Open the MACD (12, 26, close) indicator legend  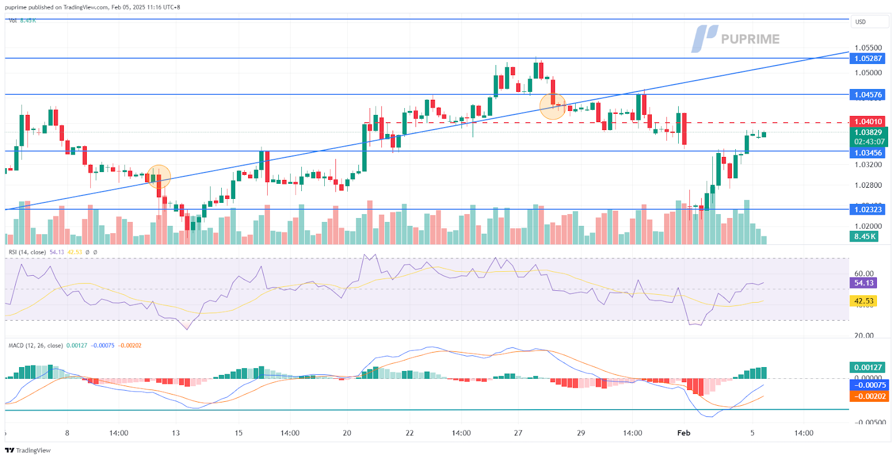point(35,345)
